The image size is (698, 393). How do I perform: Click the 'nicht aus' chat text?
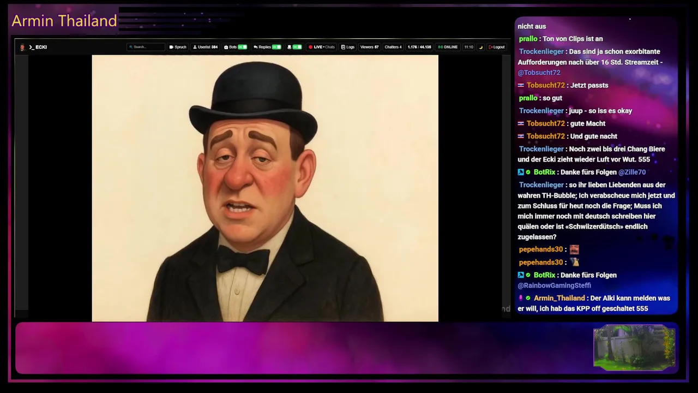(532, 26)
